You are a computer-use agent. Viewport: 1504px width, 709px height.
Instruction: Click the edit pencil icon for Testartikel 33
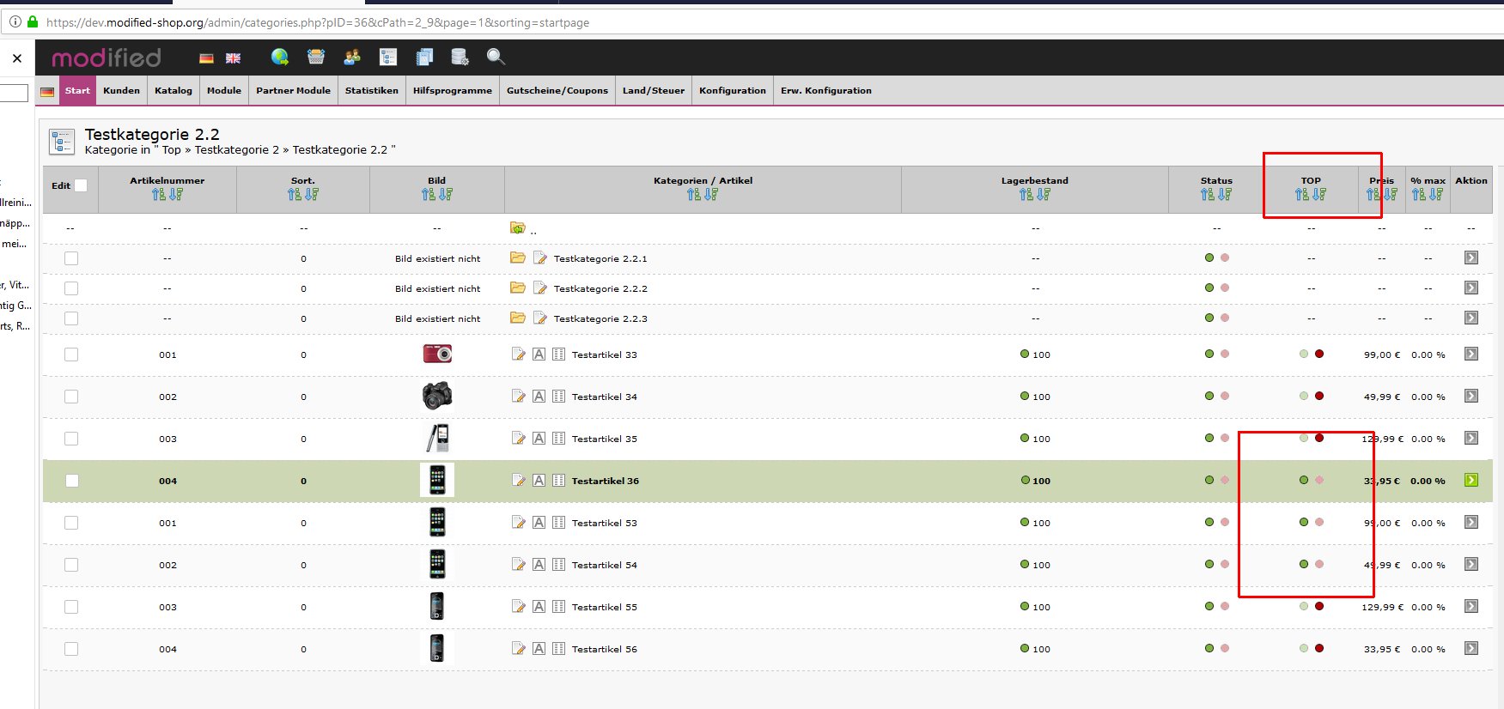click(x=518, y=354)
